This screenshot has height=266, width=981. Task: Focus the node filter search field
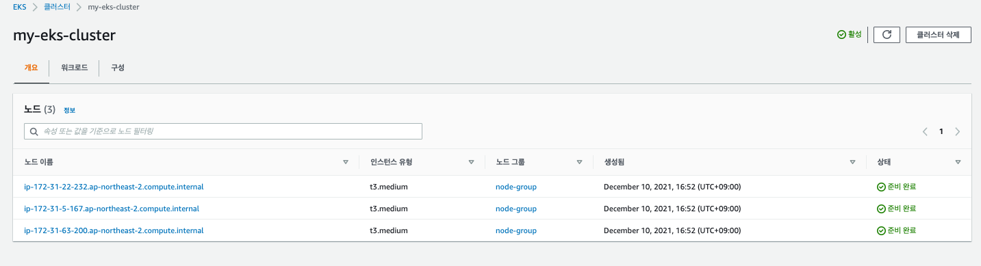point(223,131)
